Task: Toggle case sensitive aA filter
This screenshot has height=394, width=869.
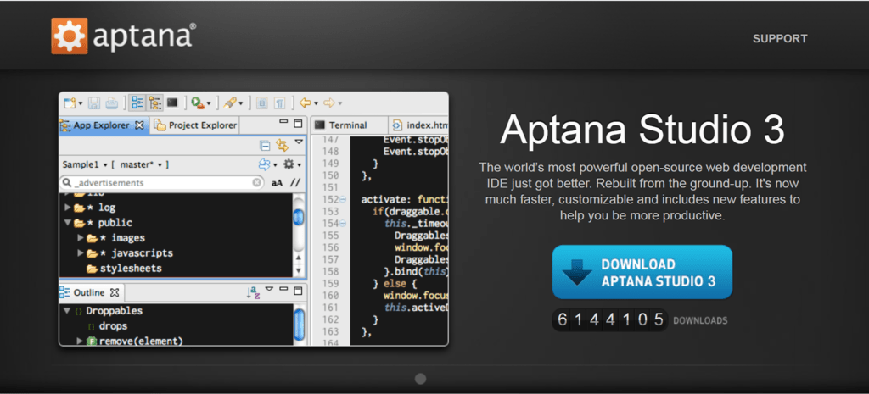Action: click(278, 183)
